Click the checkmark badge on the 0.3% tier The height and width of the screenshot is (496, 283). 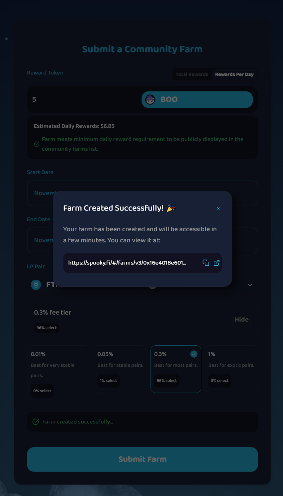194,354
